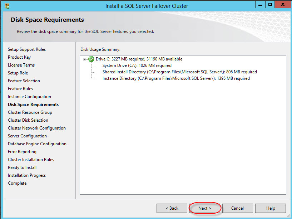Select the System Drive requirement row
Screen dimensions: 292x219
(137, 65)
